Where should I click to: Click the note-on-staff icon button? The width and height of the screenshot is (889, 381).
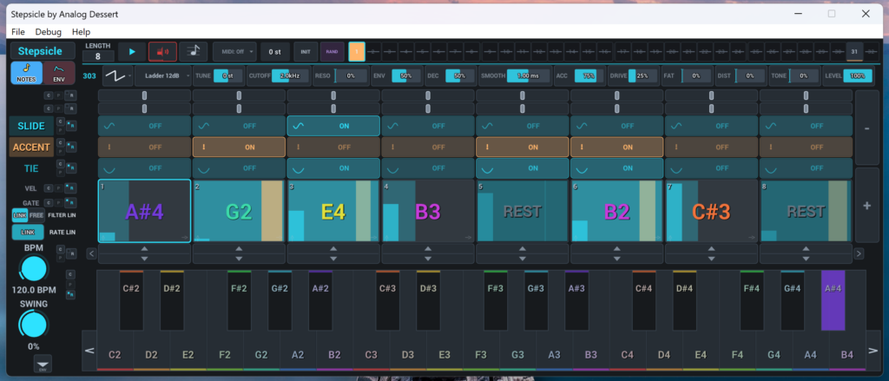click(194, 51)
